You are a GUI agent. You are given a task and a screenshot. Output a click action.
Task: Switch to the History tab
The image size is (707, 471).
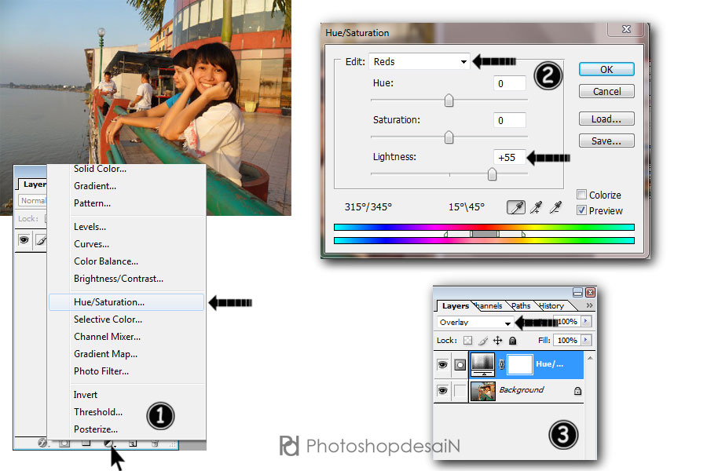[x=551, y=306]
